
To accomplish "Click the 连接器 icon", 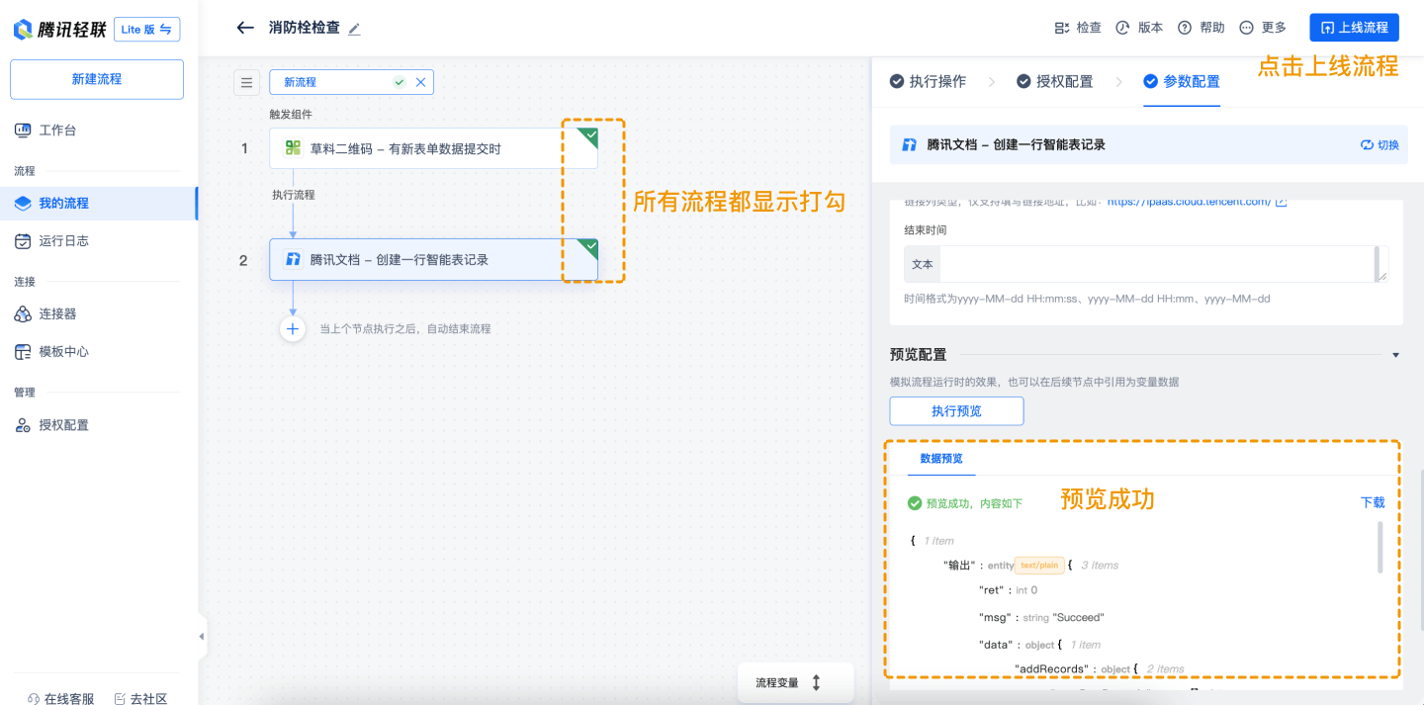I will click(x=23, y=313).
